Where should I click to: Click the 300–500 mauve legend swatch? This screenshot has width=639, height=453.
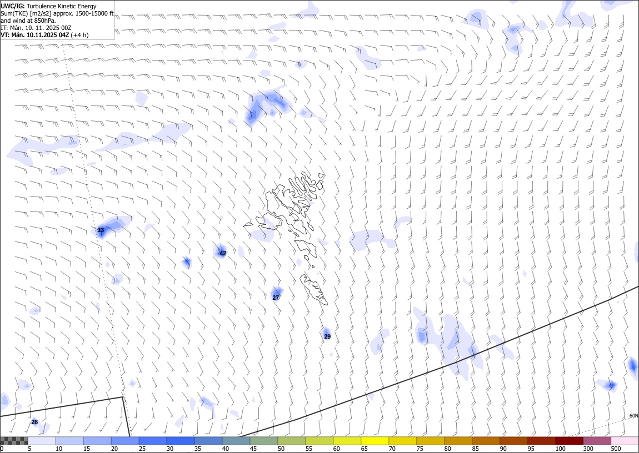point(596,441)
